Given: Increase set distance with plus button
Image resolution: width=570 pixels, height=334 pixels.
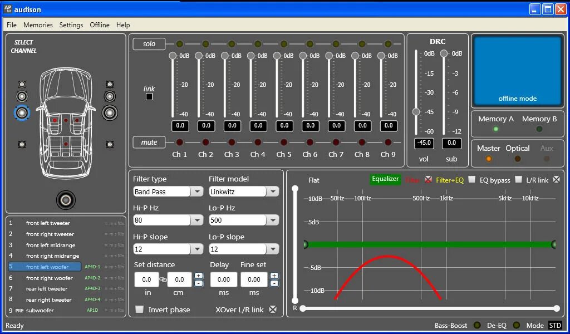Looking at the screenshot, I should (x=199, y=276).
